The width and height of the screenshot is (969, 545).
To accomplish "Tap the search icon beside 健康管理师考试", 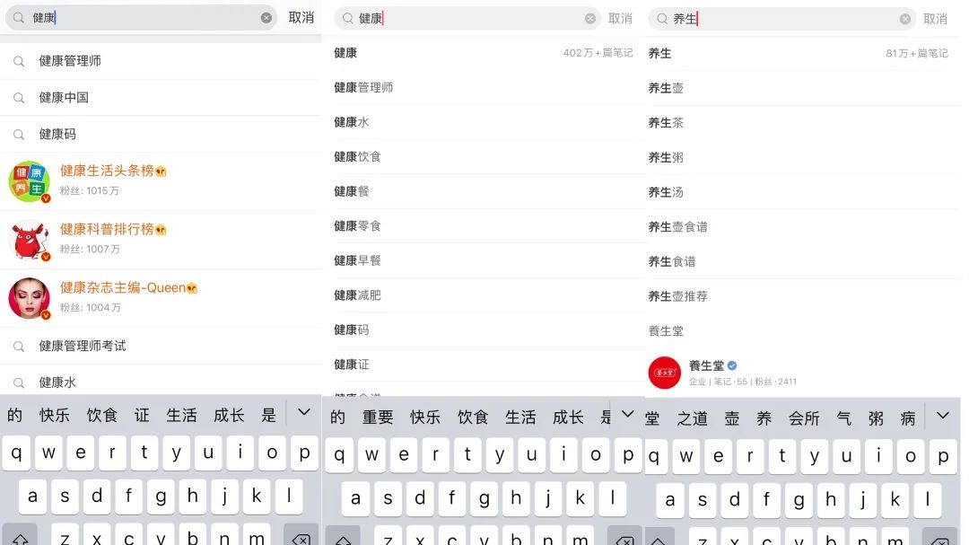I will (x=19, y=346).
